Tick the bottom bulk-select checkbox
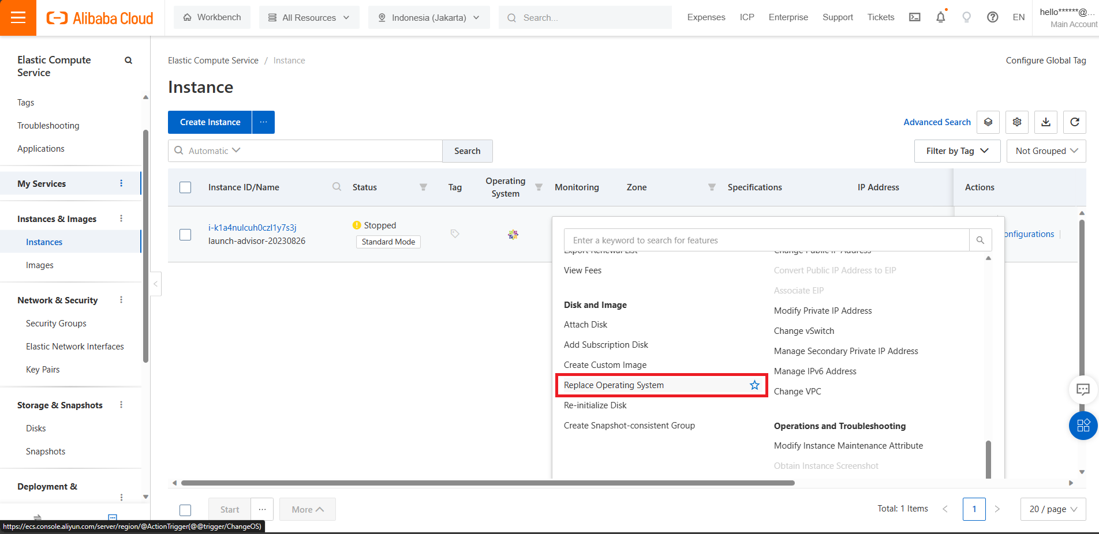Viewport: 1099px width, 534px height. click(185, 510)
